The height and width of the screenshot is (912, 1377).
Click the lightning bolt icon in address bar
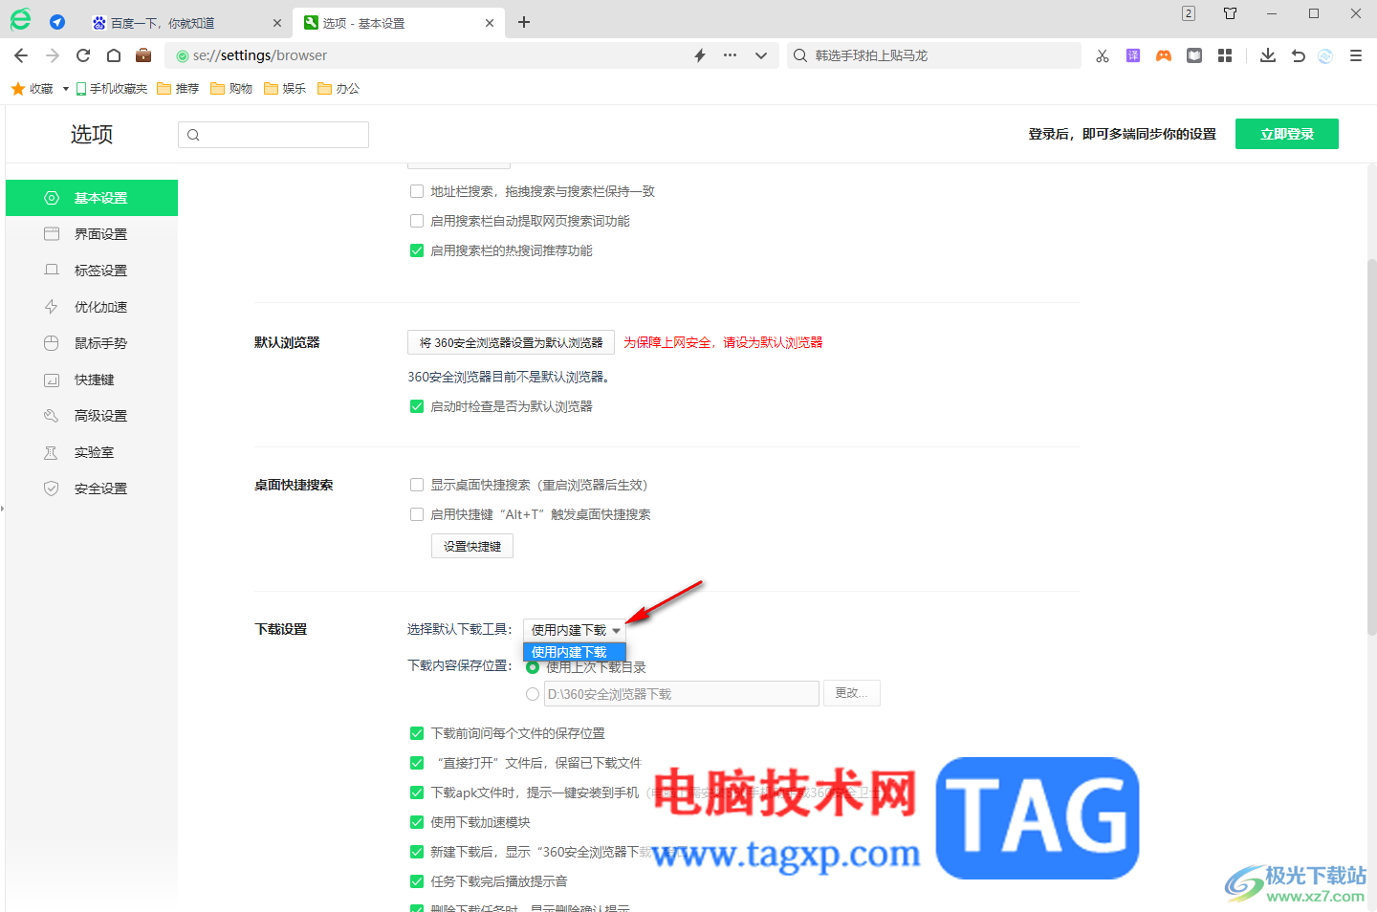coord(700,55)
